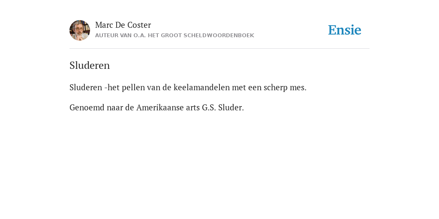439x219 pixels.
Task: Click 'Sluderen' at the start of the definition
Action: click(86, 87)
